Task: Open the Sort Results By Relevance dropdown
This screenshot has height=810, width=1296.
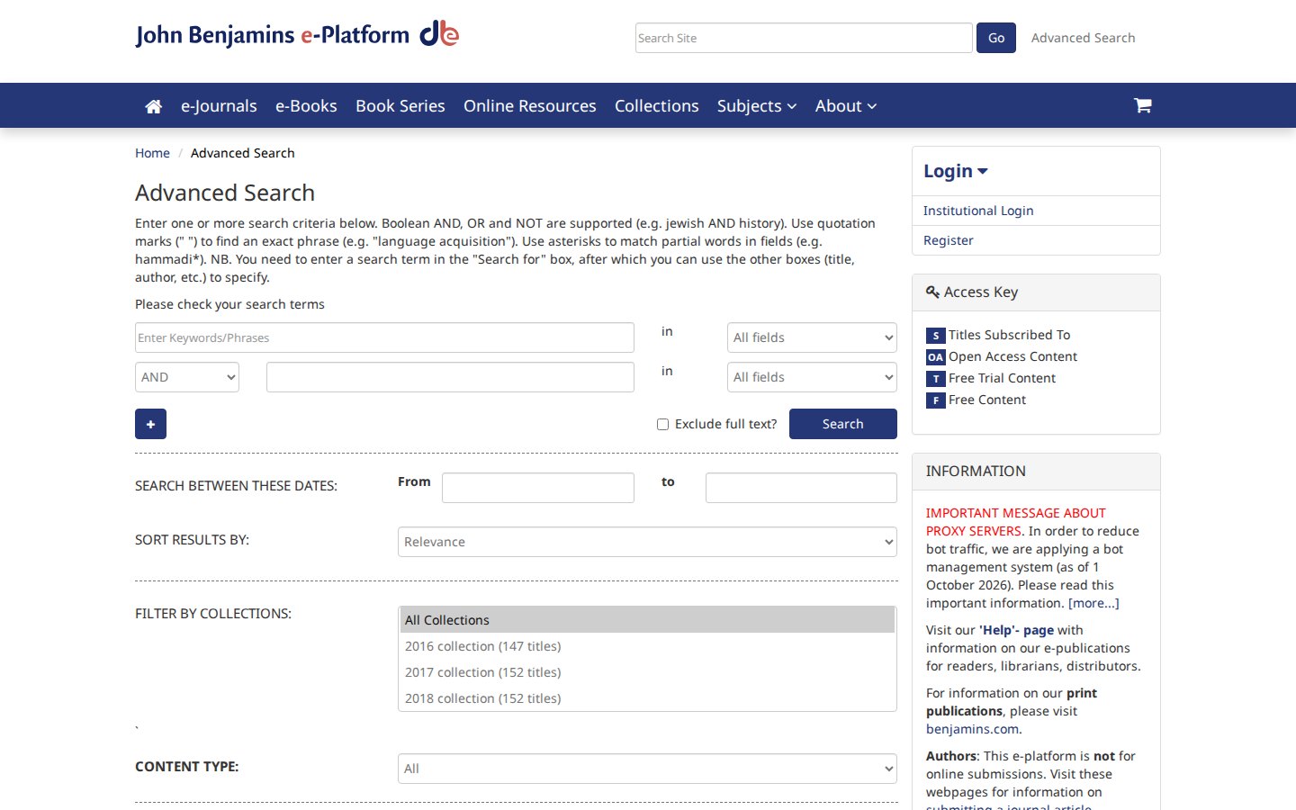Action: [647, 542]
